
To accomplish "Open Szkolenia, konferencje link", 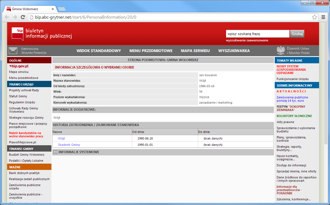I will coord(294,199).
